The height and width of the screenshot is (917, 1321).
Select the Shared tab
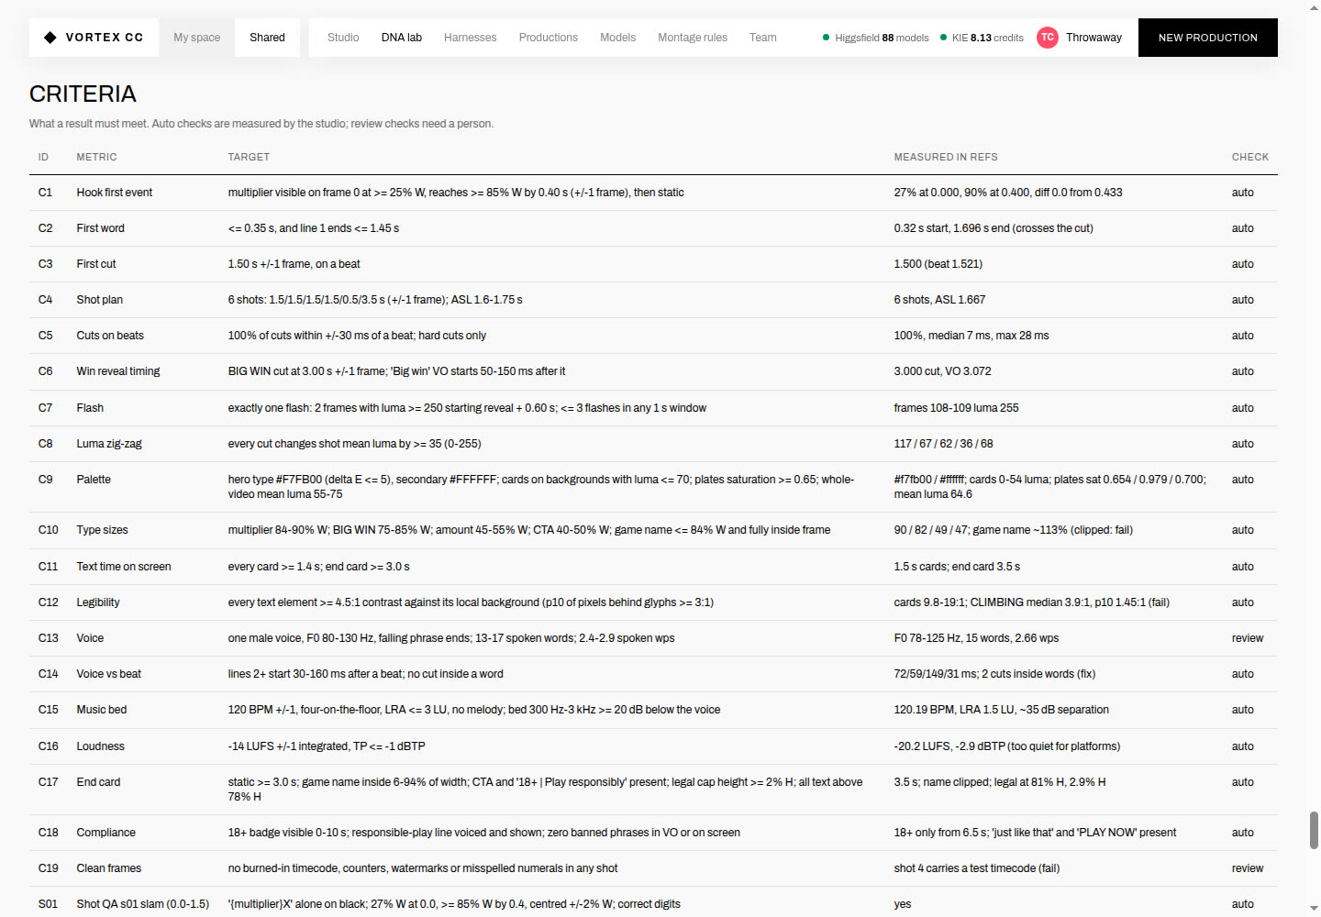(267, 38)
